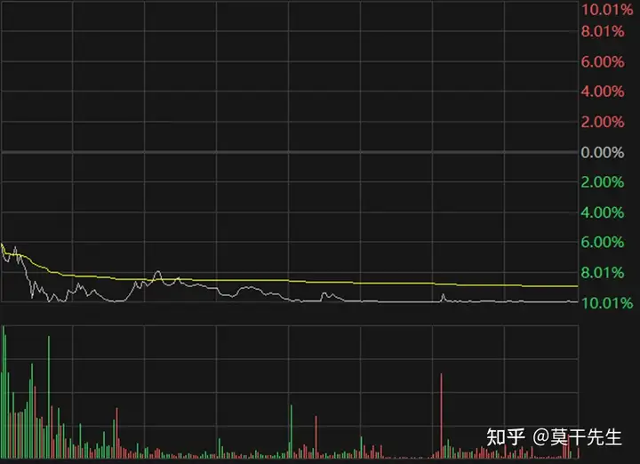Click the red 4.00% axis label

(x=603, y=92)
